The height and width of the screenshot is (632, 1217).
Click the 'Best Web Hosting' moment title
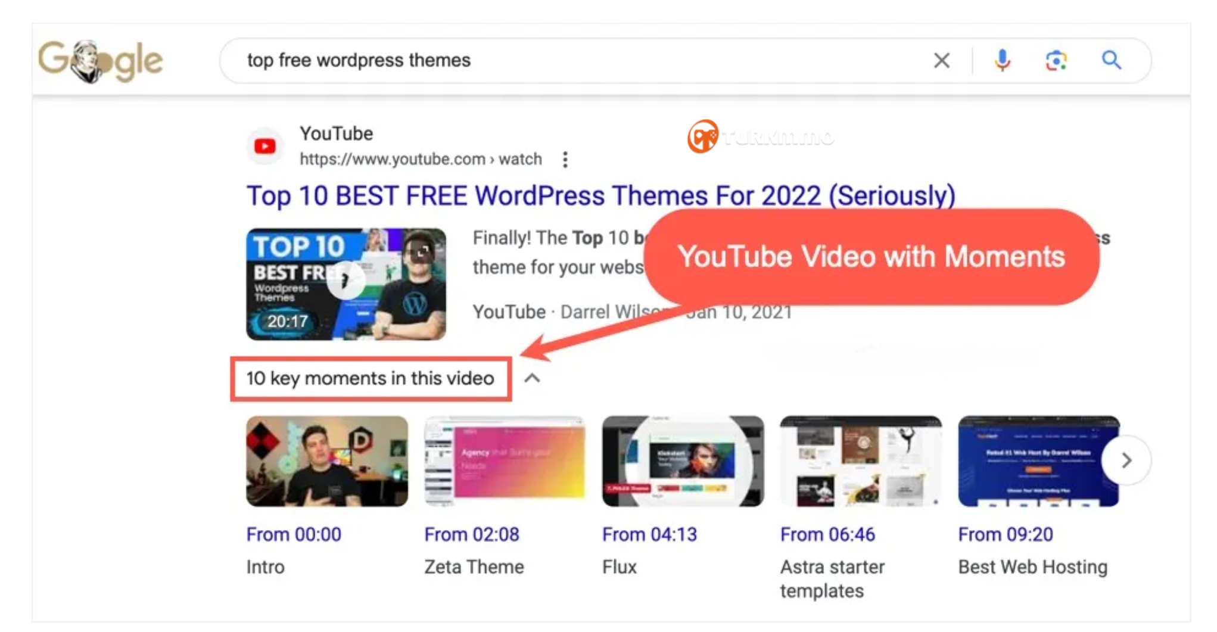[1033, 566]
